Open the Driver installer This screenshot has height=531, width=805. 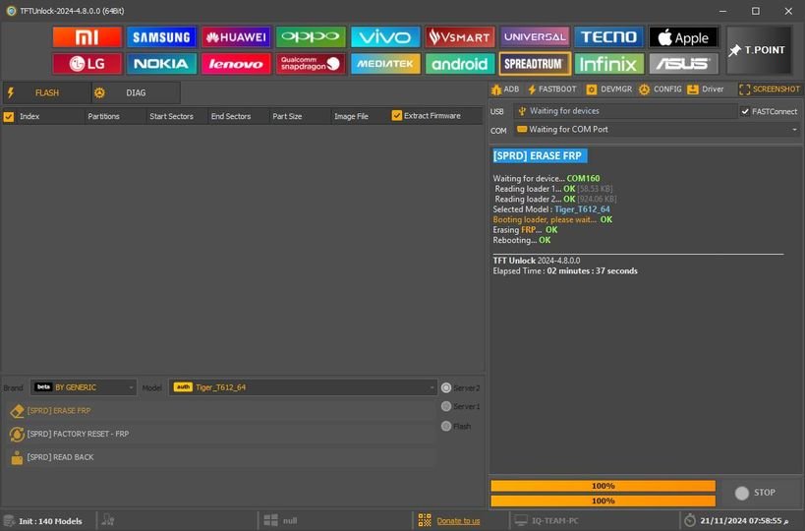point(706,89)
